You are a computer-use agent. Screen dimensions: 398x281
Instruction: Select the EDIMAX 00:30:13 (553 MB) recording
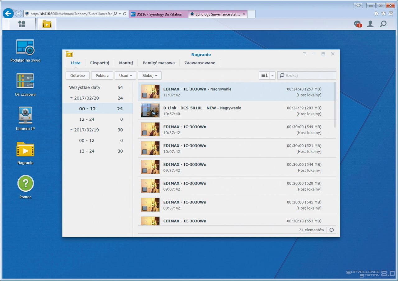[x=237, y=220]
